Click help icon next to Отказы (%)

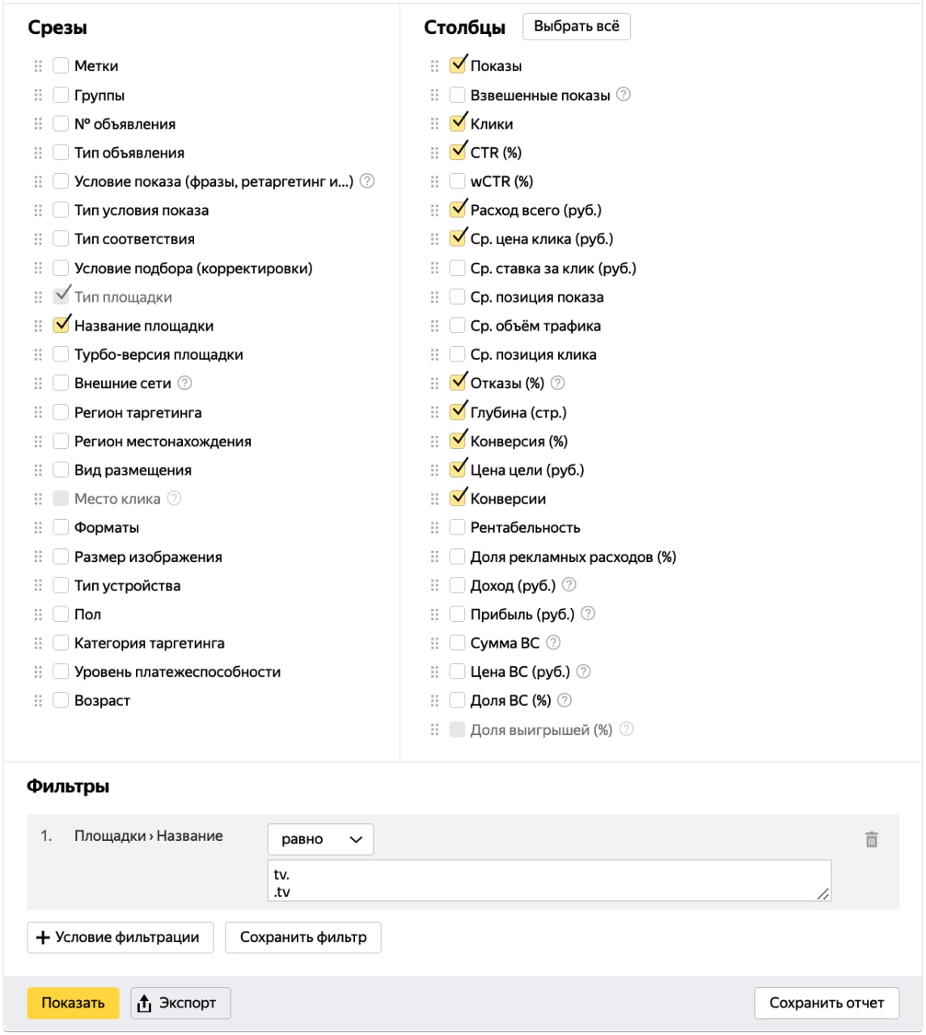tap(558, 383)
